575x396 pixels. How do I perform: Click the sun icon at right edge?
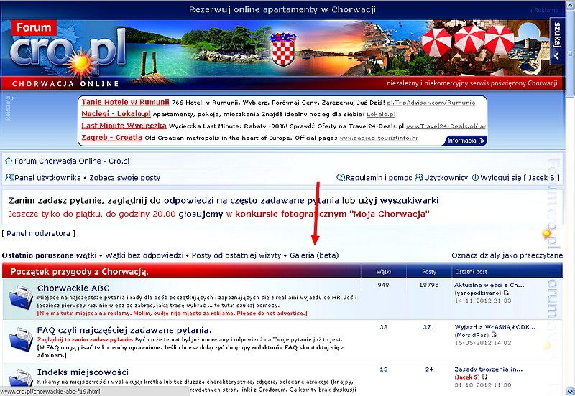(547, 233)
